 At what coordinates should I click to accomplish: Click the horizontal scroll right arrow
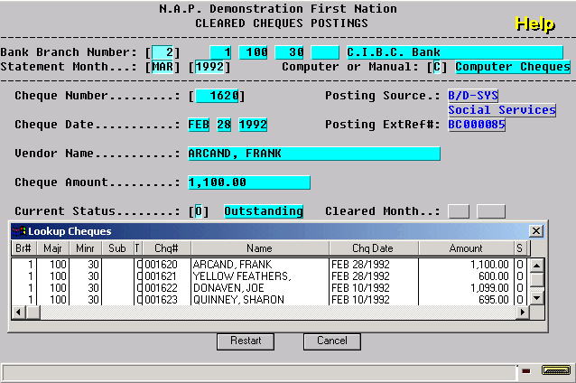tap(522, 313)
